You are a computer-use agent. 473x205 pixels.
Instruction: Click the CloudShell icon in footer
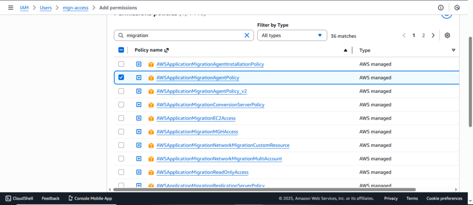point(8,198)
